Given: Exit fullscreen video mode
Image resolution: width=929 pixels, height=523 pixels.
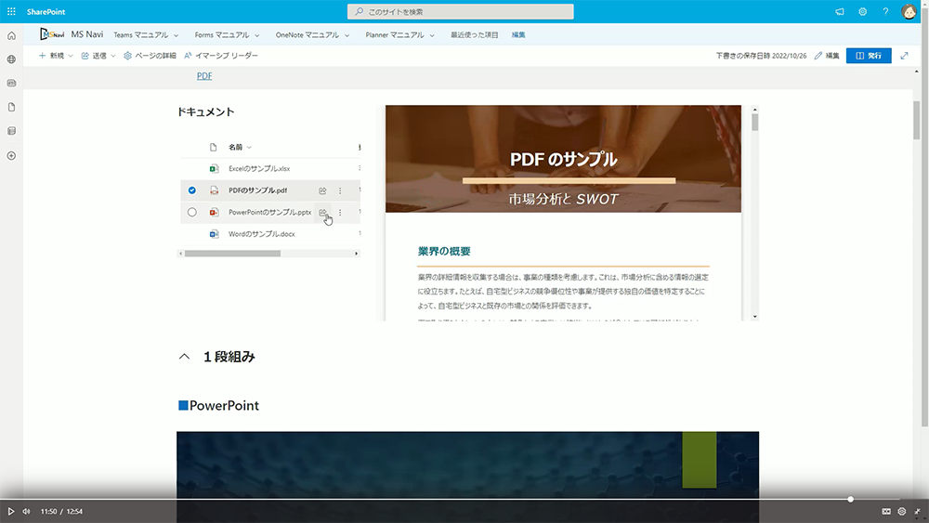Looking at the screenshot, I should click(x=917, y=511).
